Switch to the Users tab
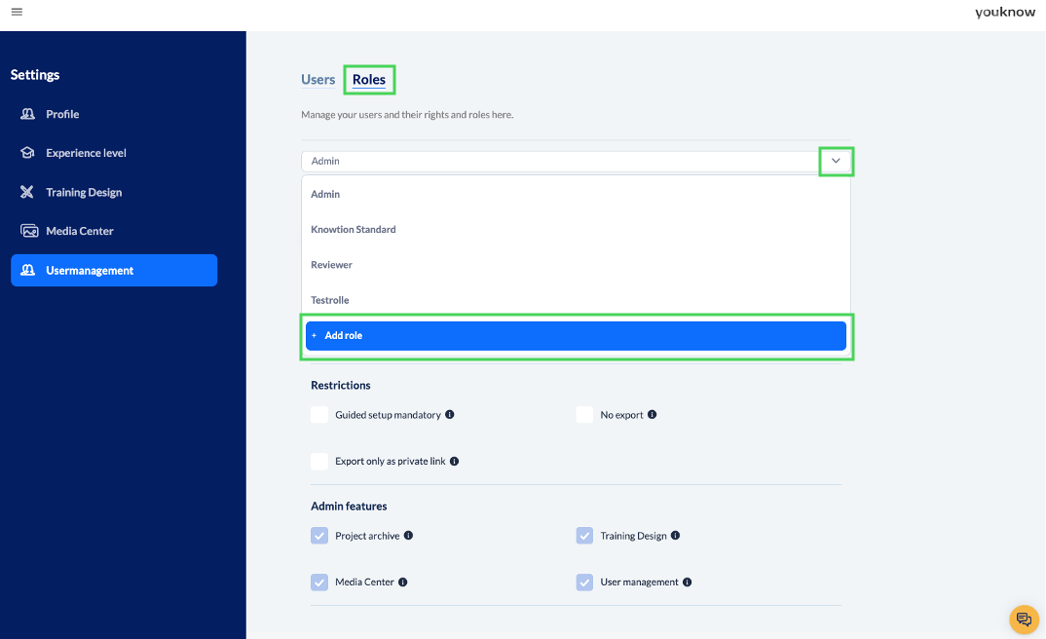Image resolution: width=1046 pixels, height=639 pixels. coord(318,79)
